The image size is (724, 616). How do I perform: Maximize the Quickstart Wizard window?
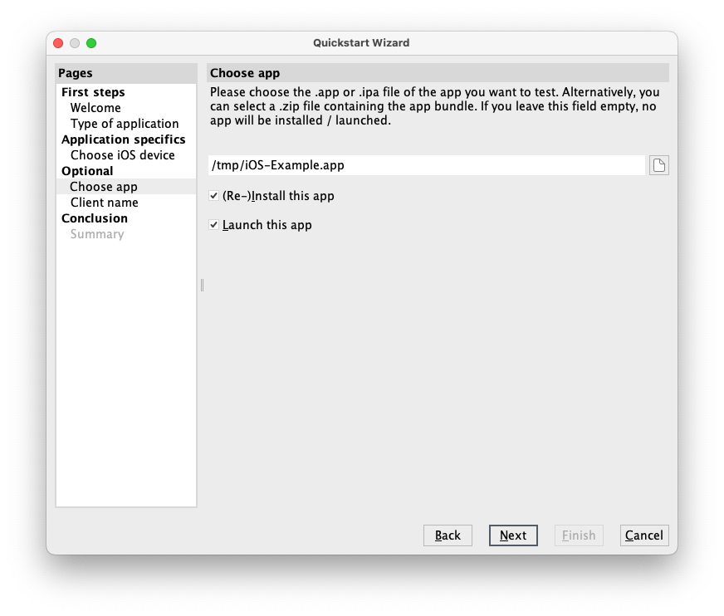91,43
